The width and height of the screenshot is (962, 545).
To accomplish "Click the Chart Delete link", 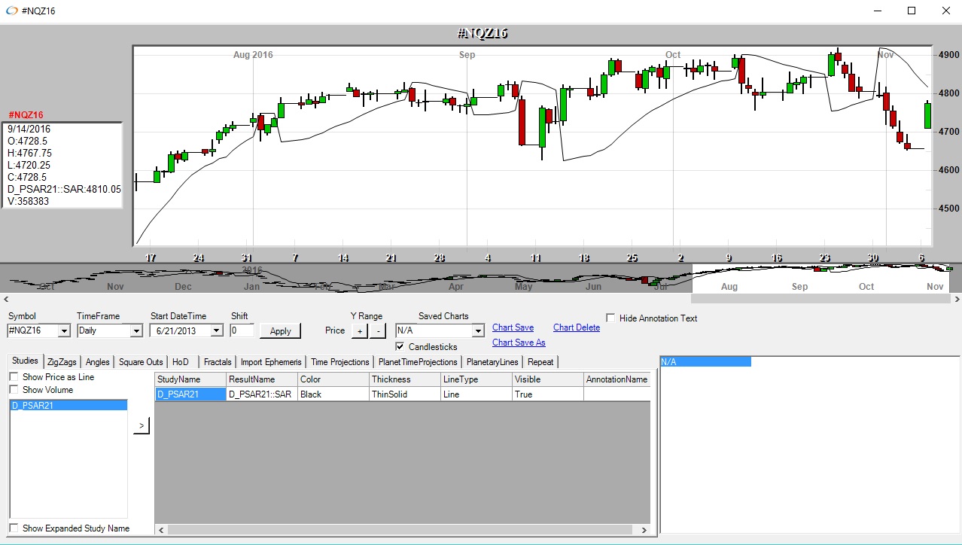I will coord(577,327).
